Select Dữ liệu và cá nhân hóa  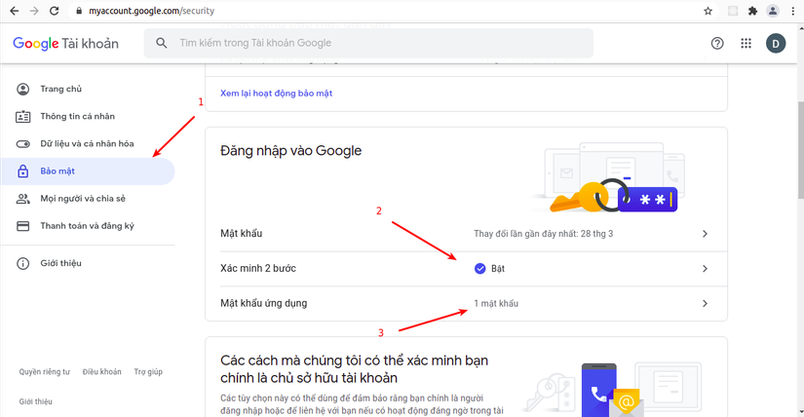87,144
